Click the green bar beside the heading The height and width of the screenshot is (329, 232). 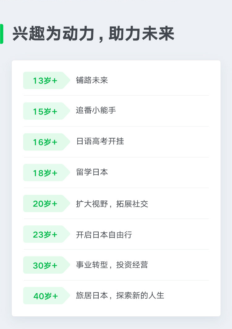2,34
